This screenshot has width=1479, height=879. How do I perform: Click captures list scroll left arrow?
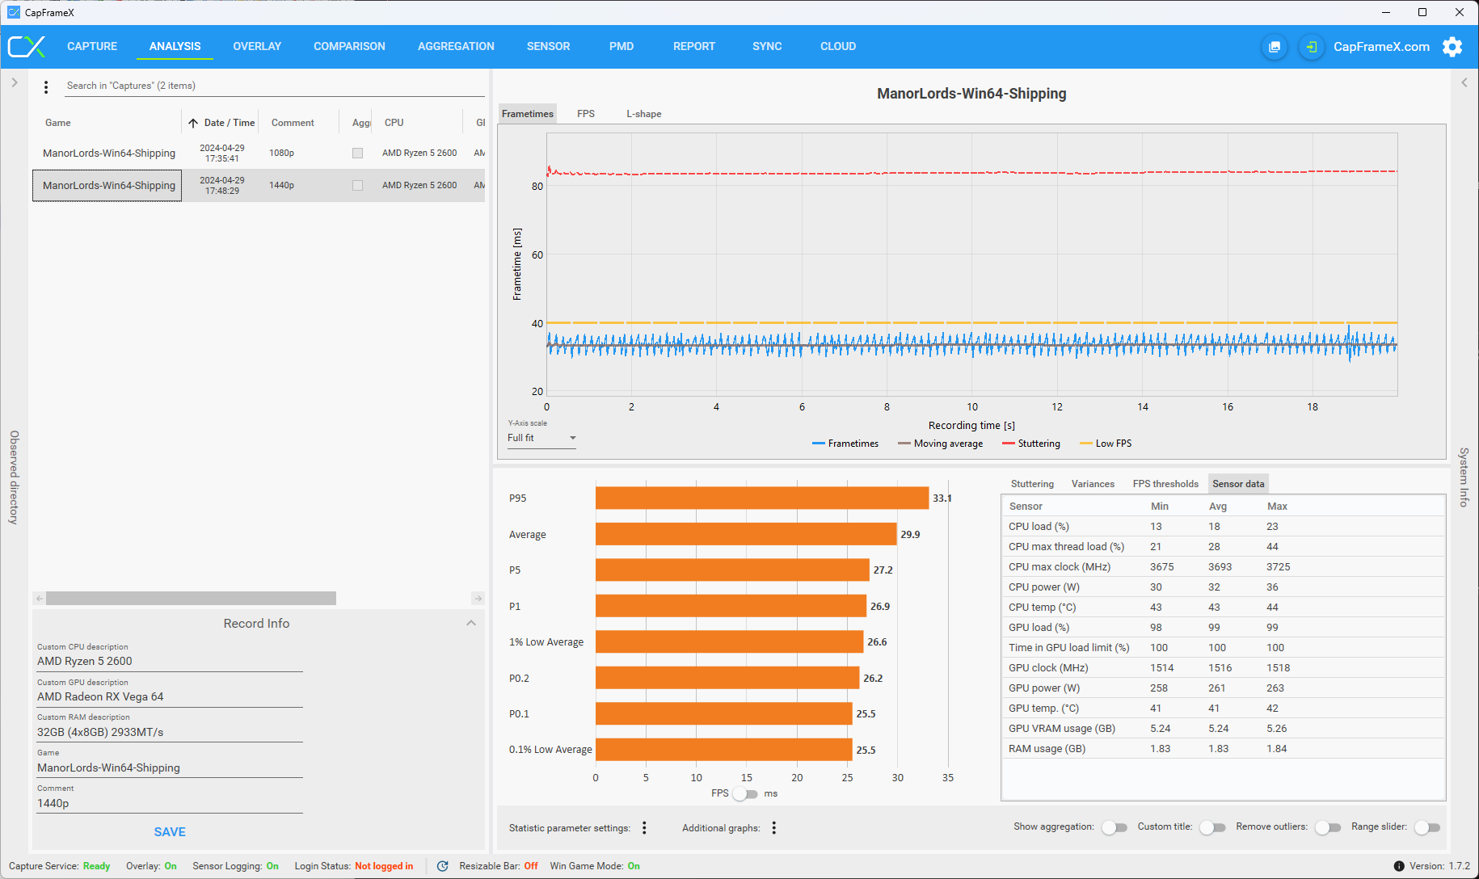click(39, 599)
